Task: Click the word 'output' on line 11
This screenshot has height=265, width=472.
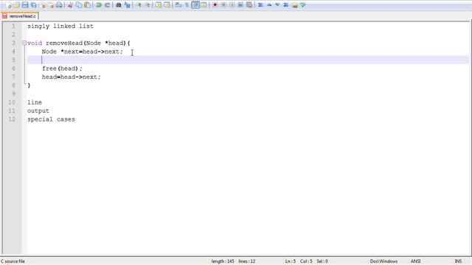Action: coord(38,111)
